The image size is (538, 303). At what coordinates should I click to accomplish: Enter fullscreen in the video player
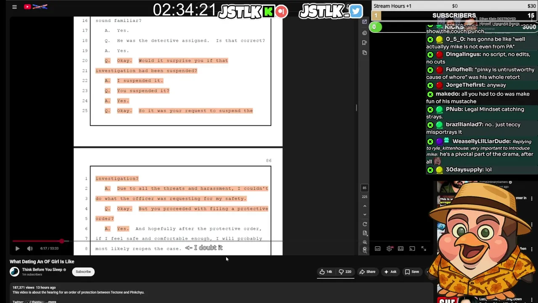(x=424, y=249)
